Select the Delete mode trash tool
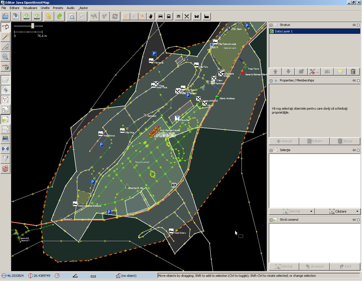This screenshot has width=362, height=281. (x=5, y=67)
